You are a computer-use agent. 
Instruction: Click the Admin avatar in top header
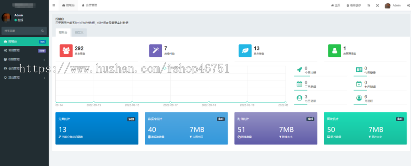(x=387, y=5)
